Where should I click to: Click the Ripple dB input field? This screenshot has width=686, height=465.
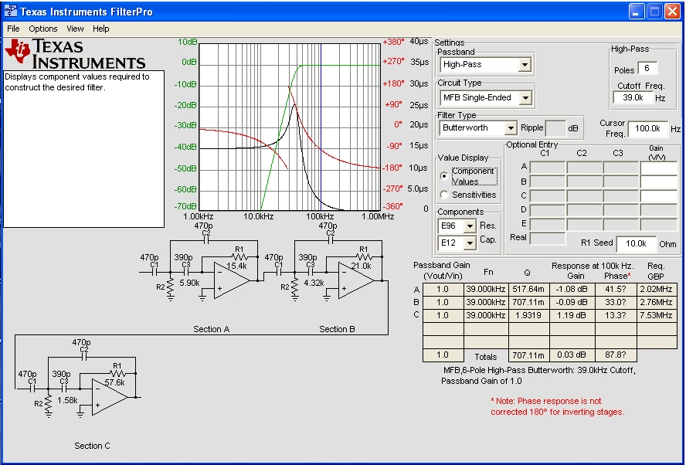click(x=555, y=128)
